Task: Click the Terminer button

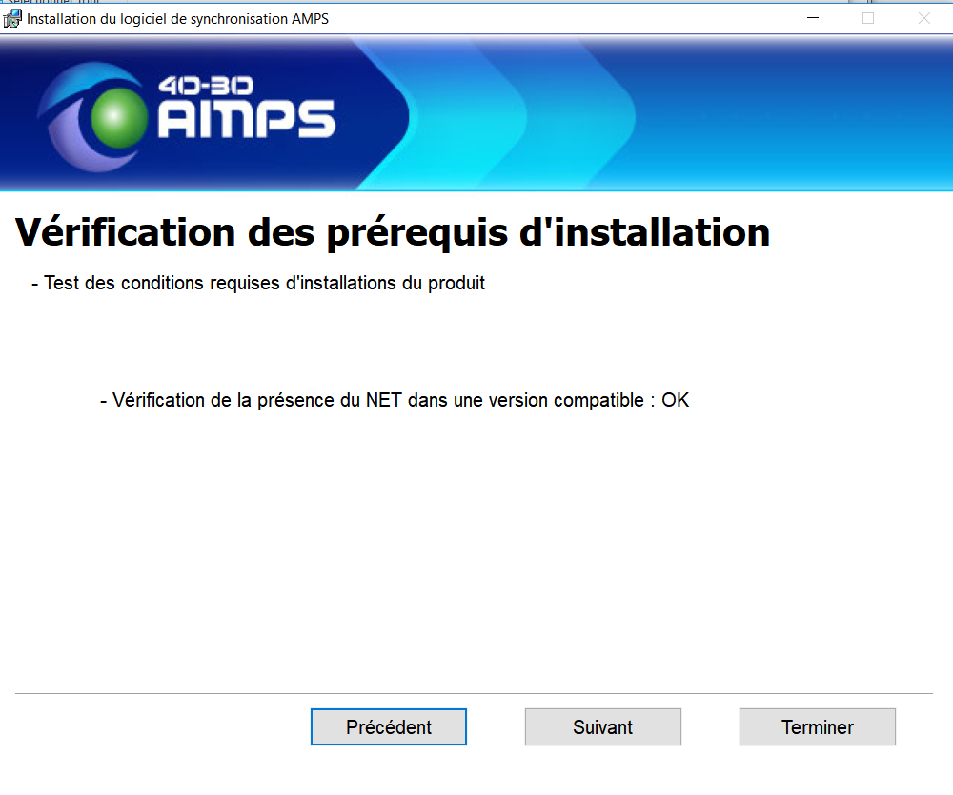Action: point(817,726)
